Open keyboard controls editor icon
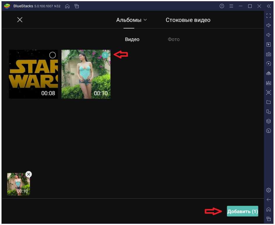Viewport: 275px width, 225px height. point(269,54)
